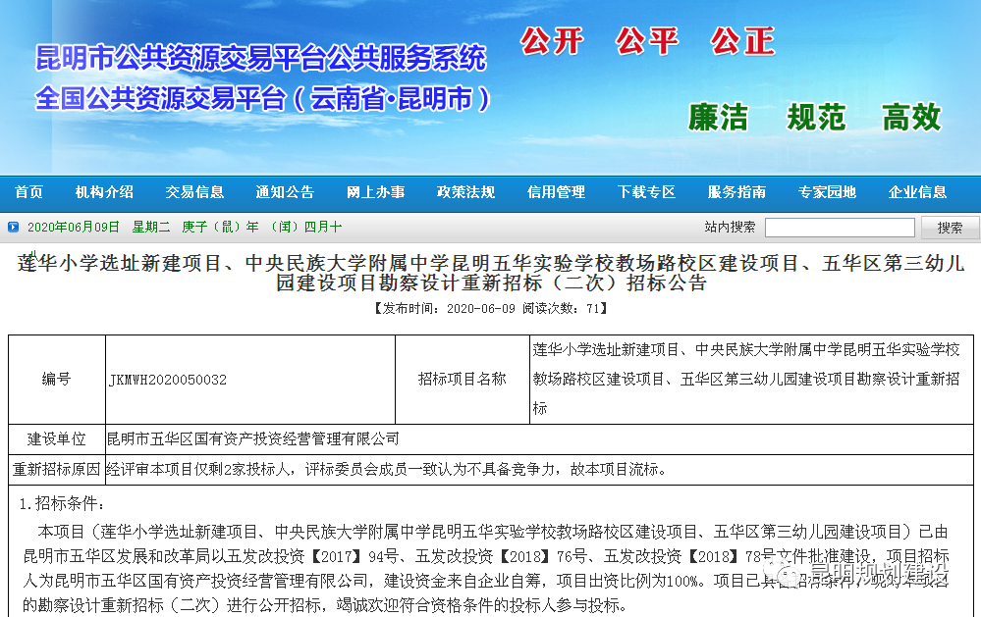This screenshot has width=981, height=617.
Task: Select 企业信息 in the navigation bar
Action: [917, 192]
